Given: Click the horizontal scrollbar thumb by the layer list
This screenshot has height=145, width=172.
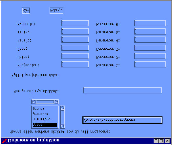Looking at the screenshot, I should (45, 102).
